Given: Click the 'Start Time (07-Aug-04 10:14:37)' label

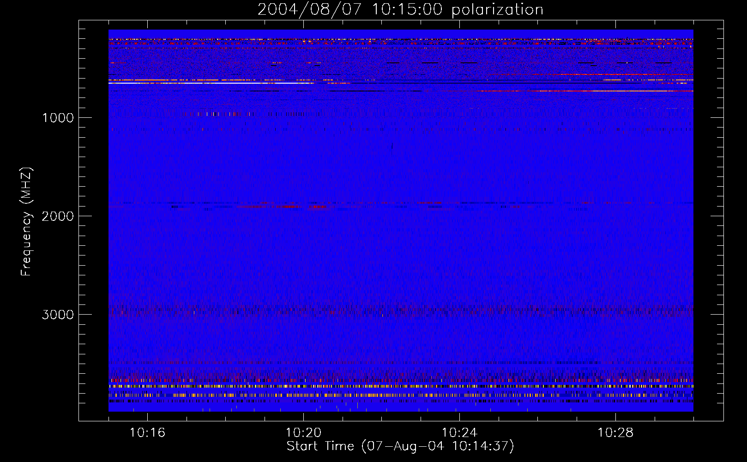Looking at the screenshot, I should pos(400,446).
